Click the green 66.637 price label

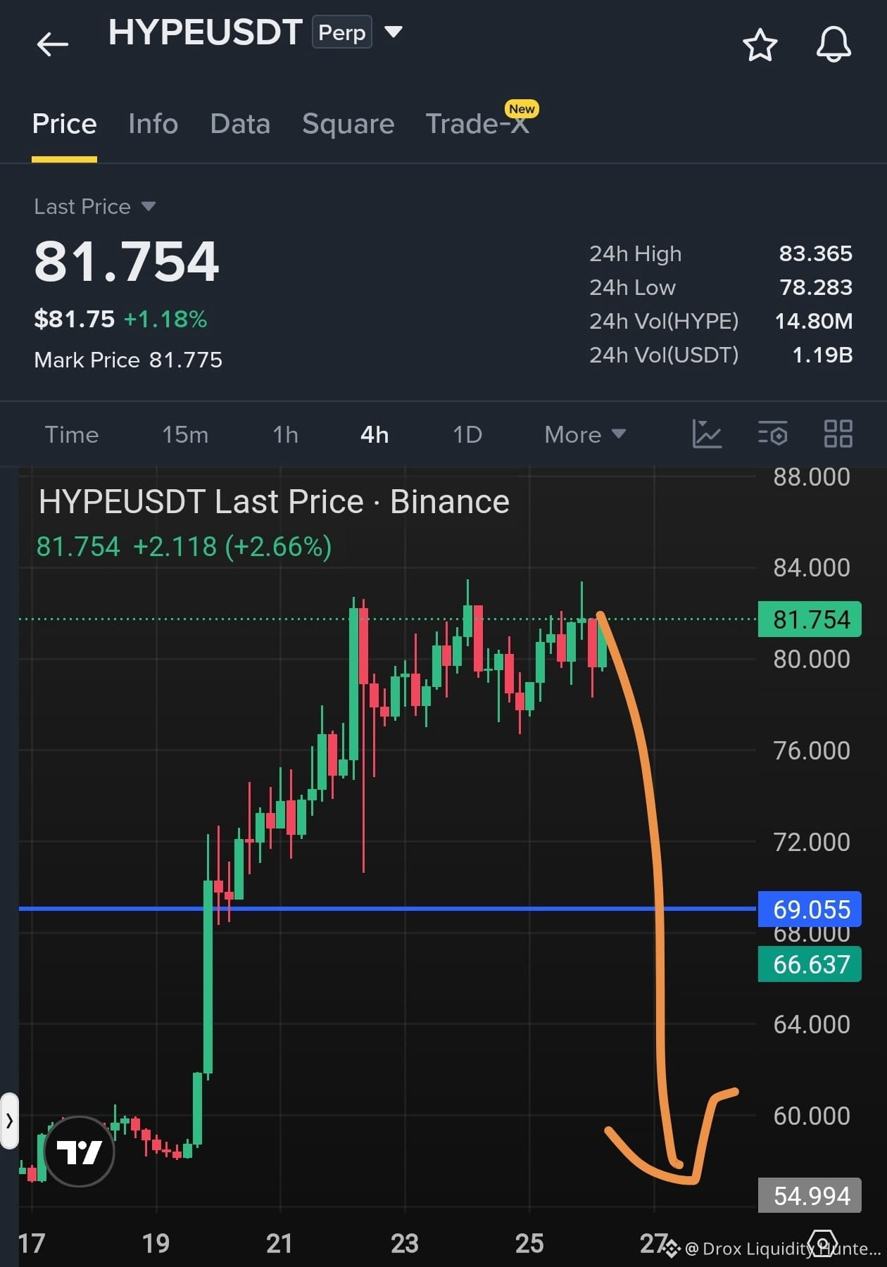(x=810, y=964)
